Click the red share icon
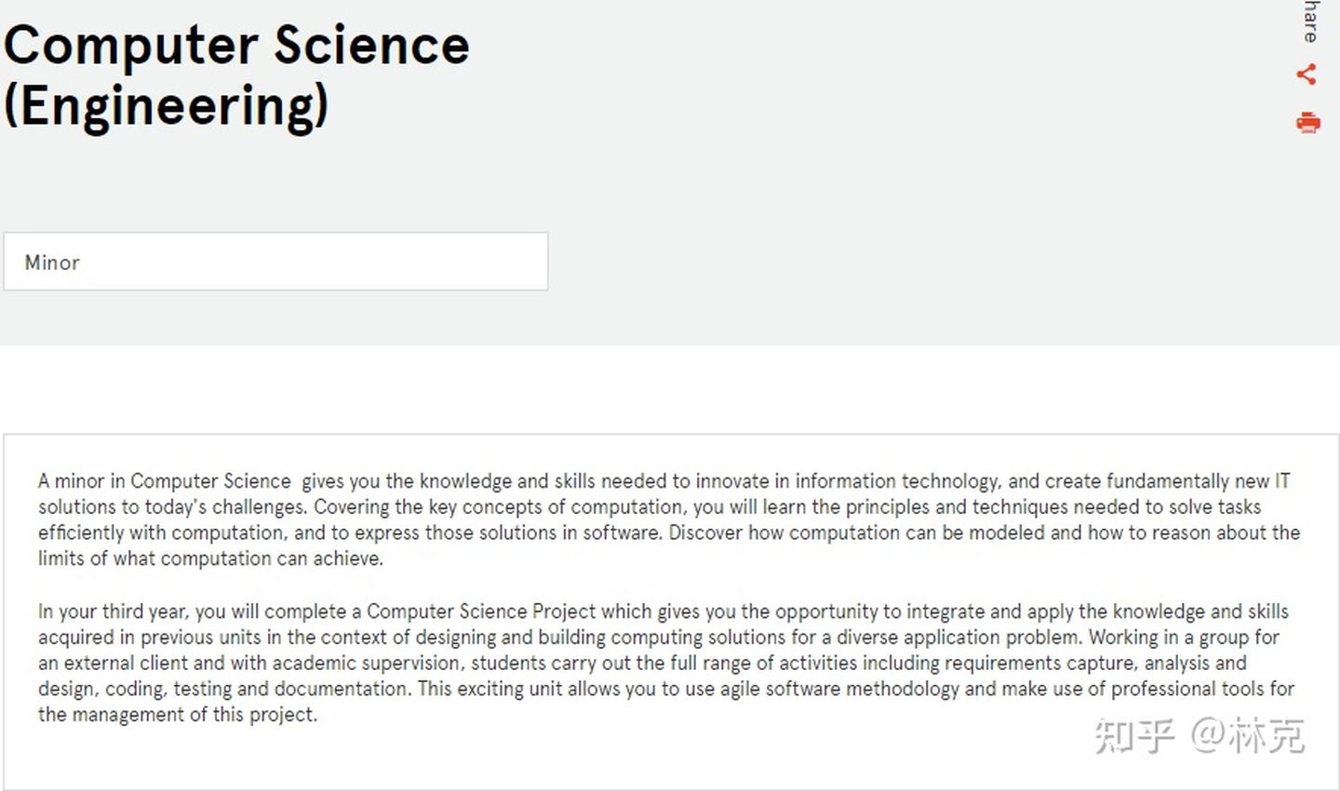The height and width of the screenshot is (791, 1340). pyautogui.click(x=1306, y=74)
